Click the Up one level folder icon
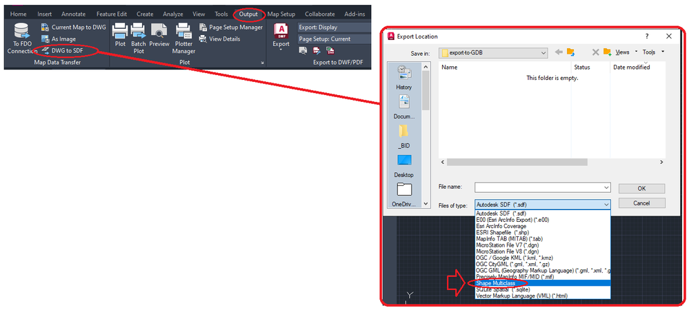This screenshot has height=310, width=689. pos(571,52)
